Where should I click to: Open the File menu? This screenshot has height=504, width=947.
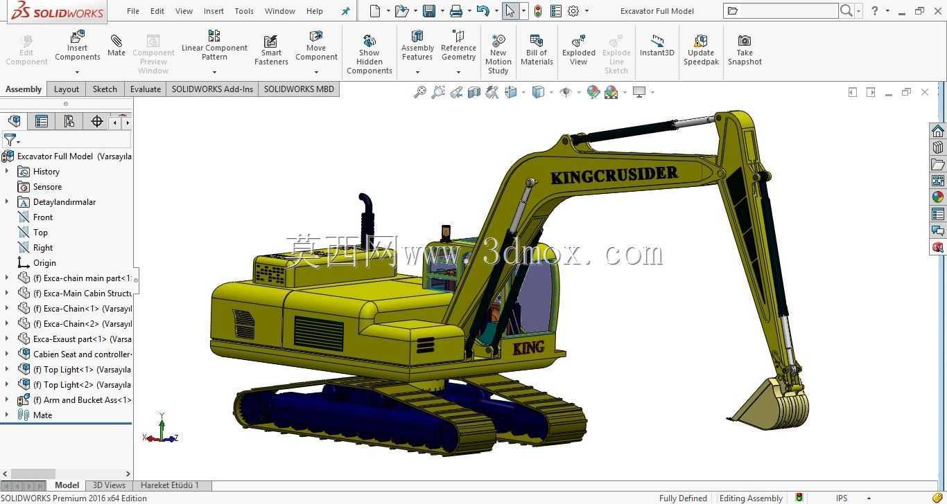[133, 11]
